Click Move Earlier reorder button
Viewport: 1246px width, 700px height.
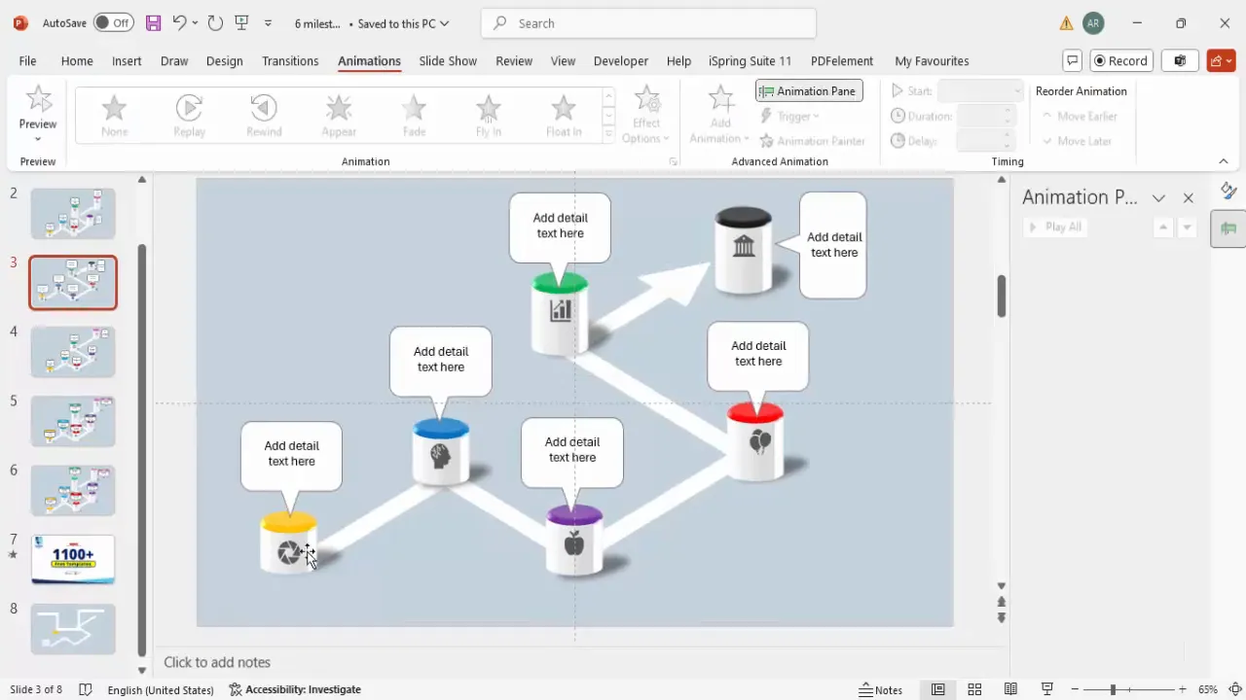click(1080, 116)
